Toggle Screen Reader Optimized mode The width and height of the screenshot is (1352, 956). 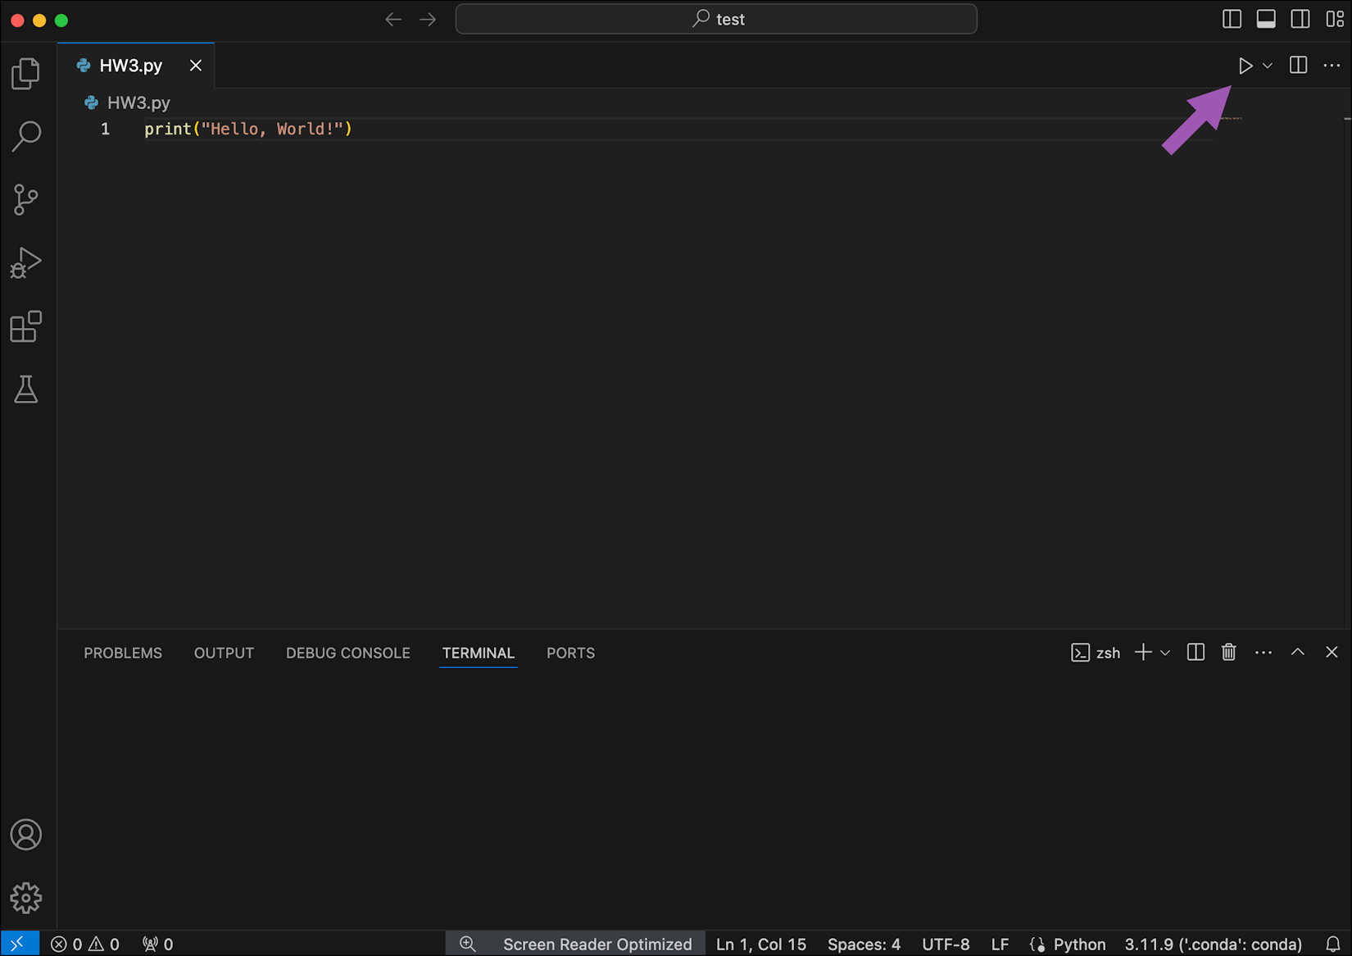point(597,944)
